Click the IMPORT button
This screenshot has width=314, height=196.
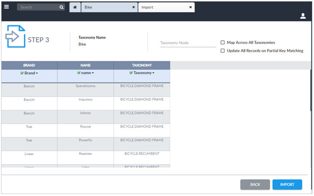coord(287,185)
